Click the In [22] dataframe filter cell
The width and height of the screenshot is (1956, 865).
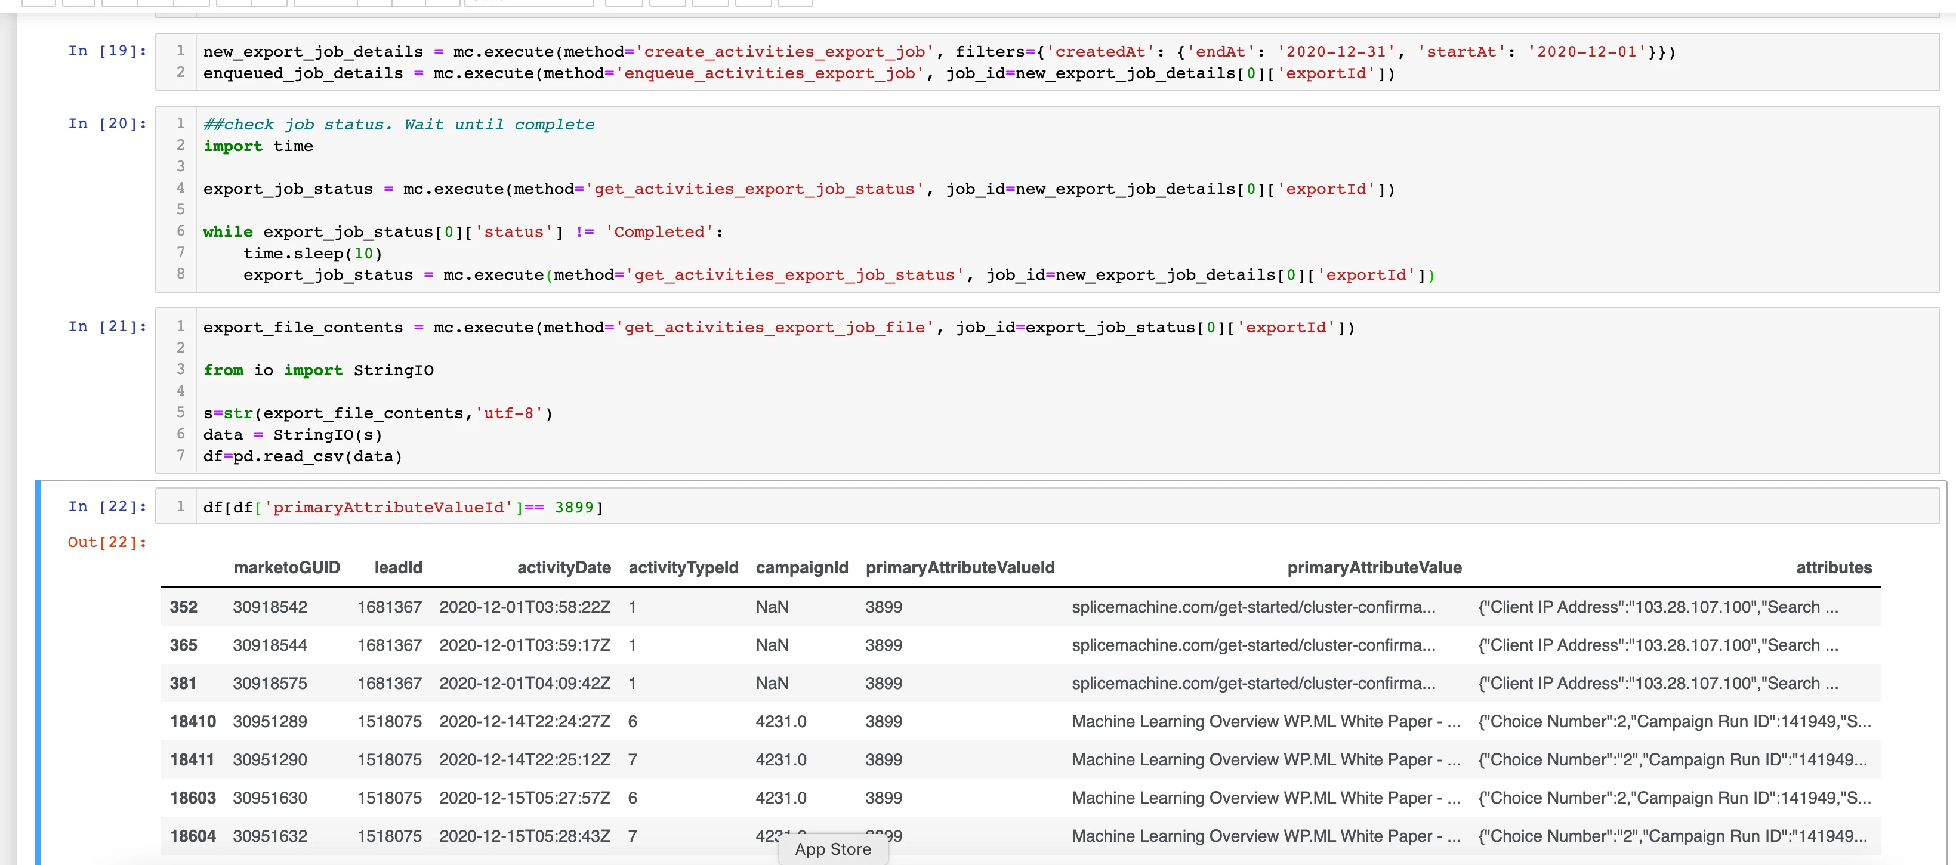[1063, 507]
